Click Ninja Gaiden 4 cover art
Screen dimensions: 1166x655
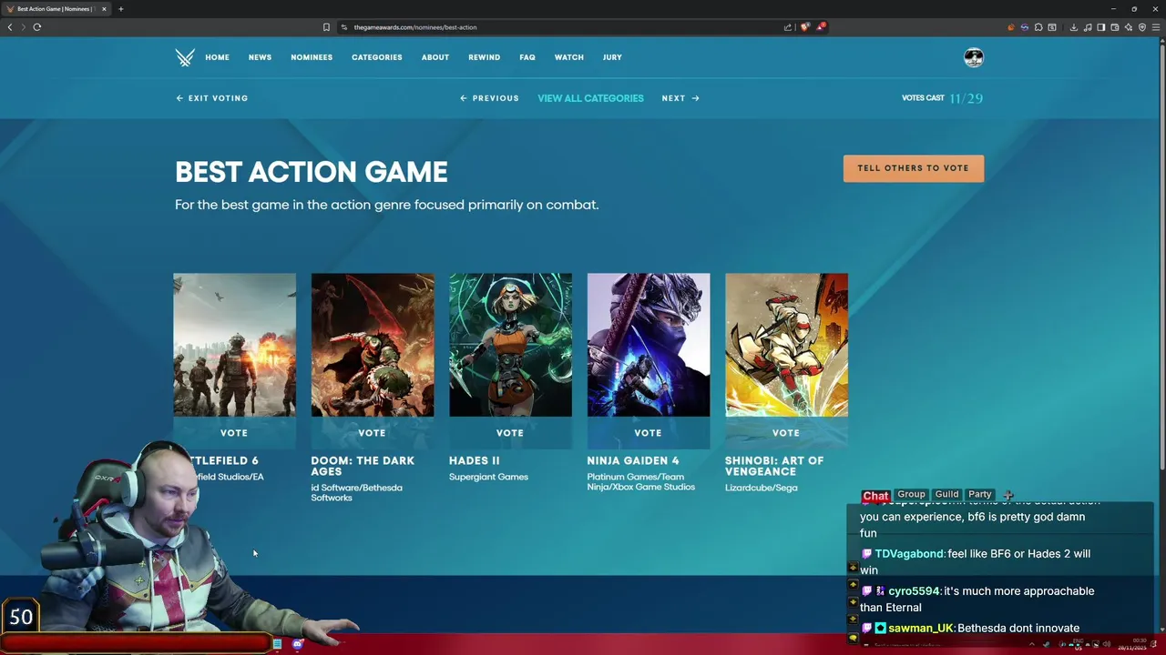(649, 345)
